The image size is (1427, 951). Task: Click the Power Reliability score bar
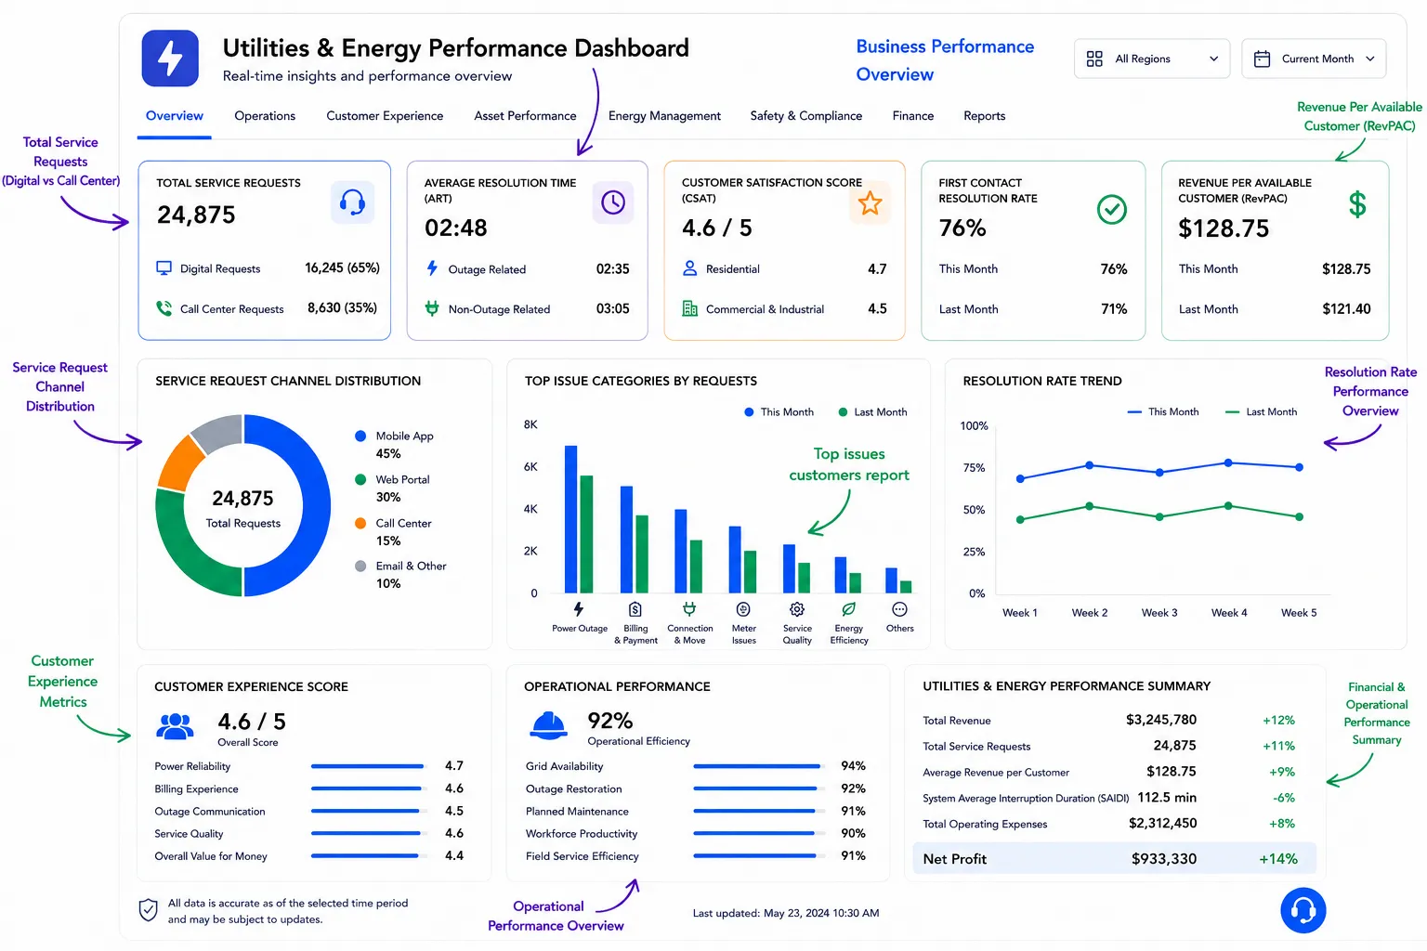tap(368, 766)
